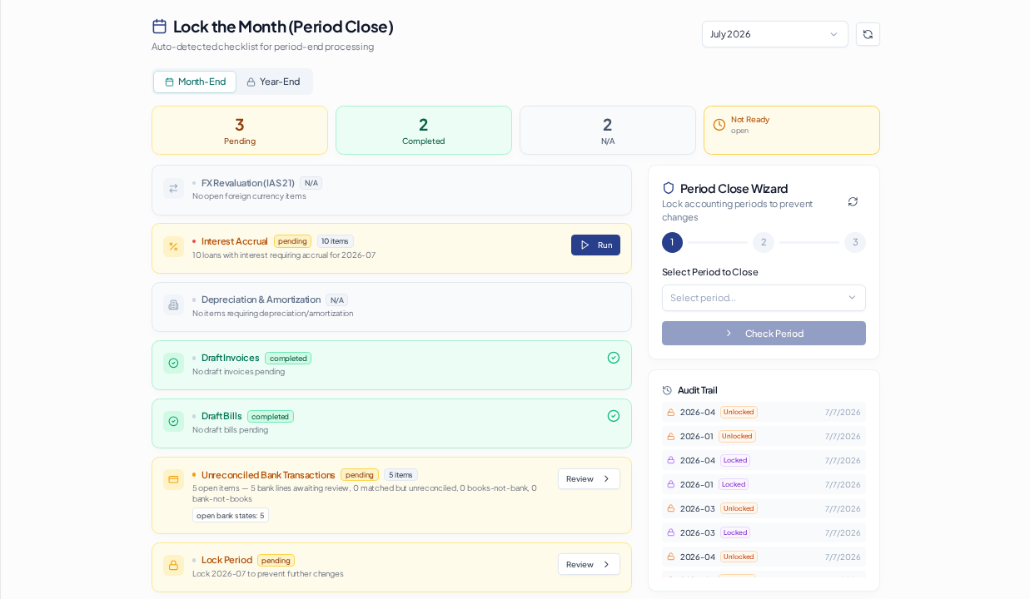Click the pending badge on Lock Period
The width and height of the screenshot is (1030, 599).
click(276, 560)
